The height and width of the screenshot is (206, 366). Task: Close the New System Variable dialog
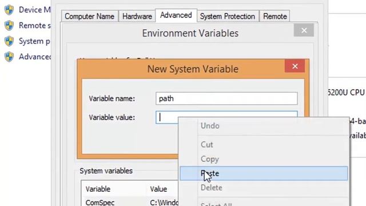pyautogui.click(x=295, y=66)
